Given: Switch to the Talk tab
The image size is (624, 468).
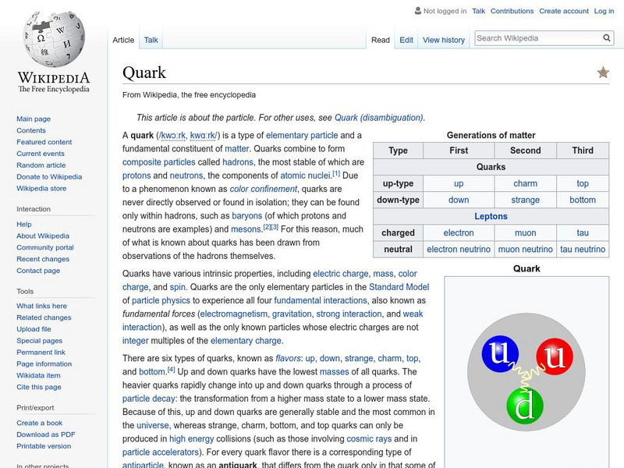Looking at the screenshot, I should click(x=151, y=40).
